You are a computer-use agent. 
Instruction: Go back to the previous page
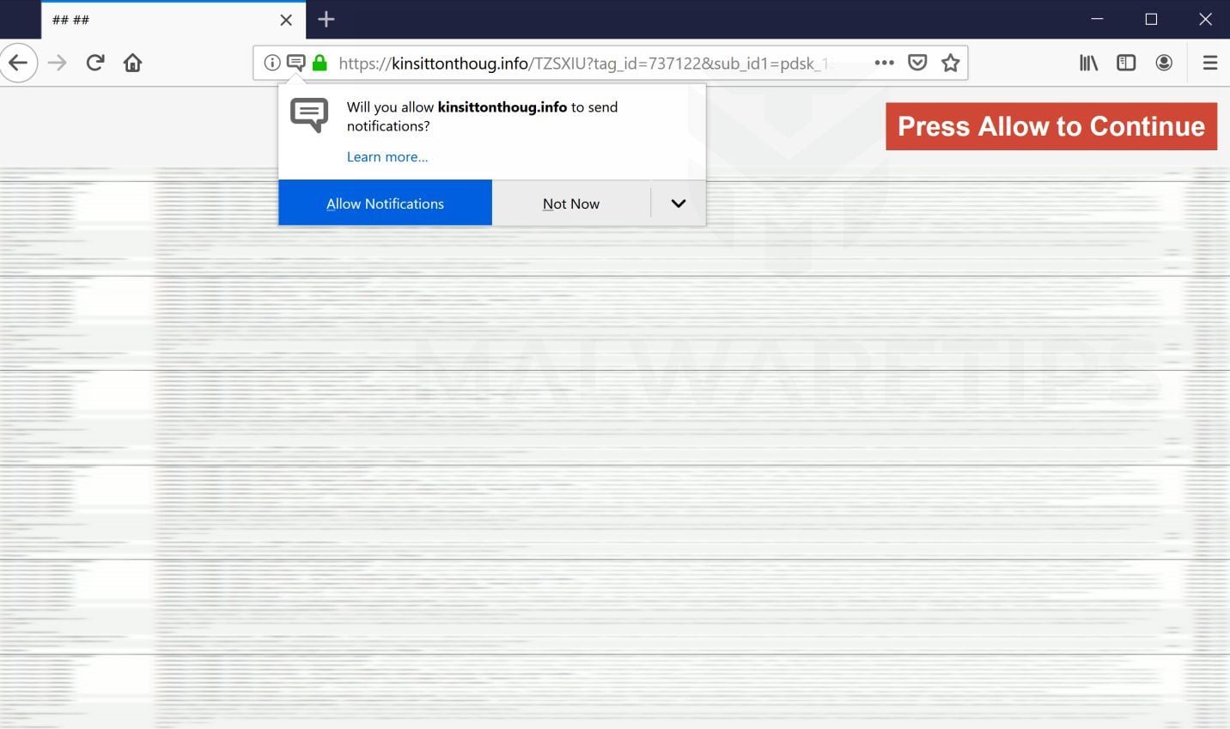(18, 63)
